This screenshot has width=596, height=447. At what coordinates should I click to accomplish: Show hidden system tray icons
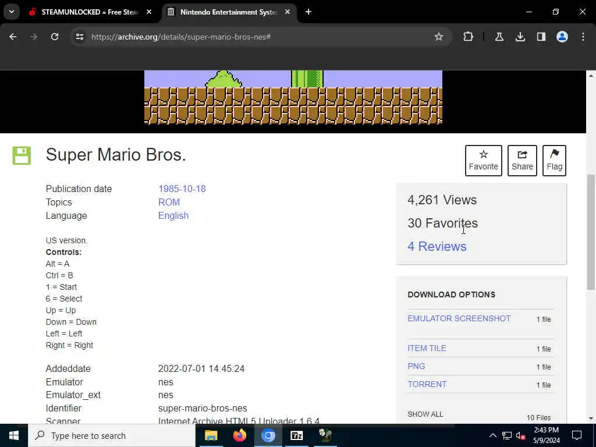tap(492, 435)
